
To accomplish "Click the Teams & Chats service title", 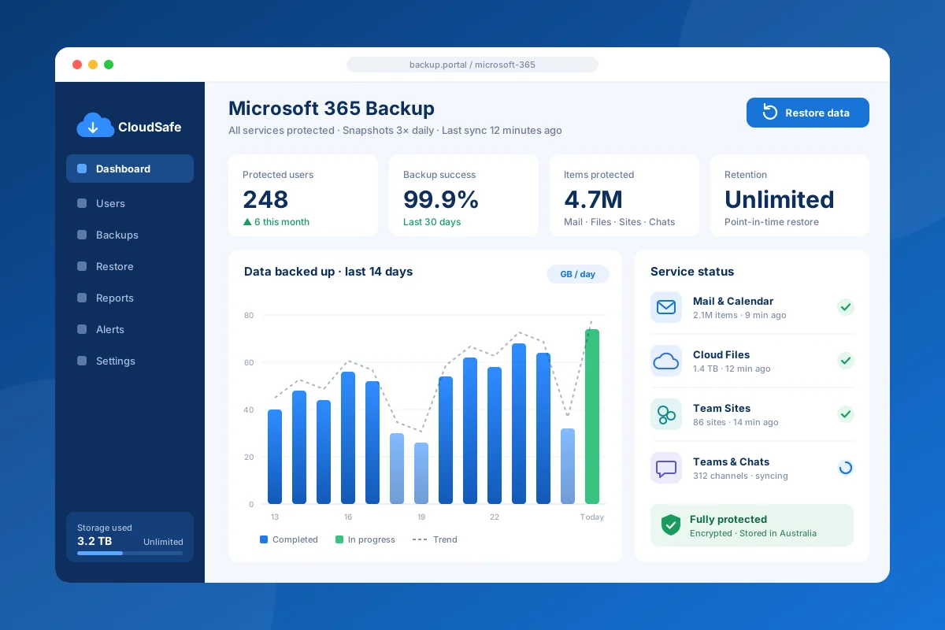I will pyautogui.click(x=731, y=461).
